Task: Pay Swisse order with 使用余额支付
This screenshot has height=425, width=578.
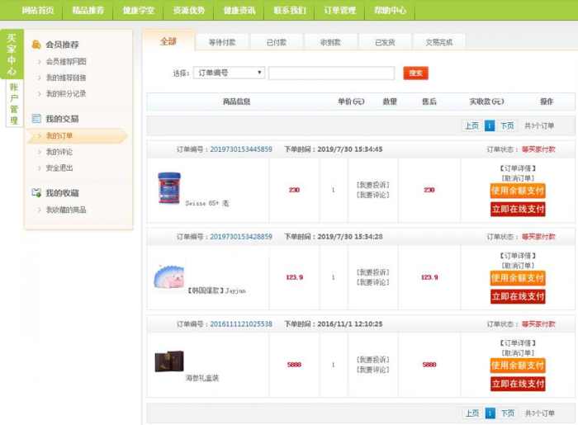Action: click(518, 191)
